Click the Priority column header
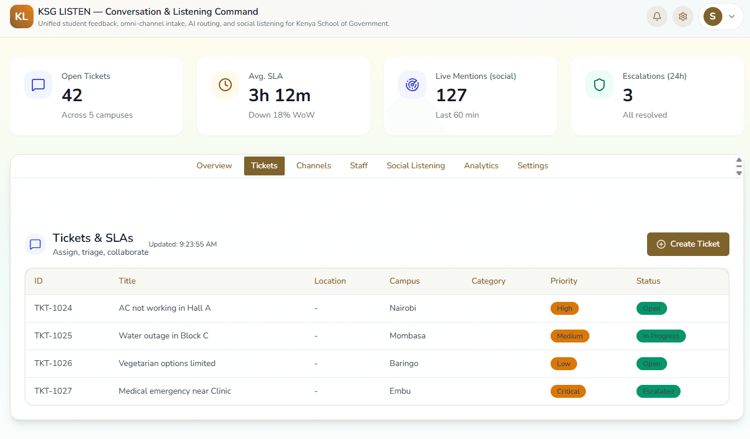750x439 pixels. click(x=564, y=281)
